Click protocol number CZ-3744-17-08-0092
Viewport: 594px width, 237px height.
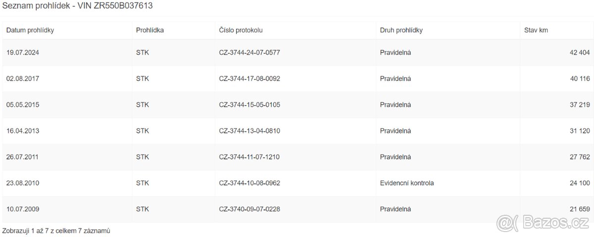[249, 79]
